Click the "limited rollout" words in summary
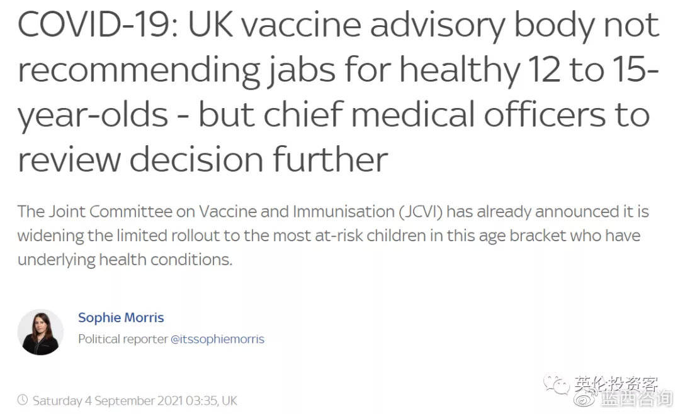The image size is (680, 414). [x=169, y=236]
